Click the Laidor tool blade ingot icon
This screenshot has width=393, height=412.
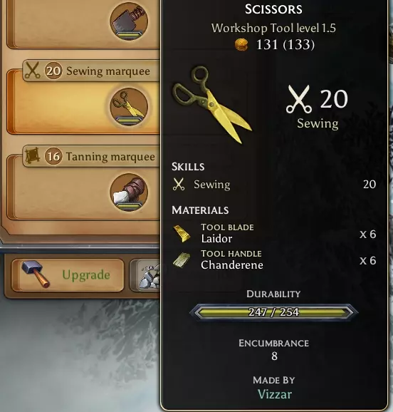pos(182,233)
